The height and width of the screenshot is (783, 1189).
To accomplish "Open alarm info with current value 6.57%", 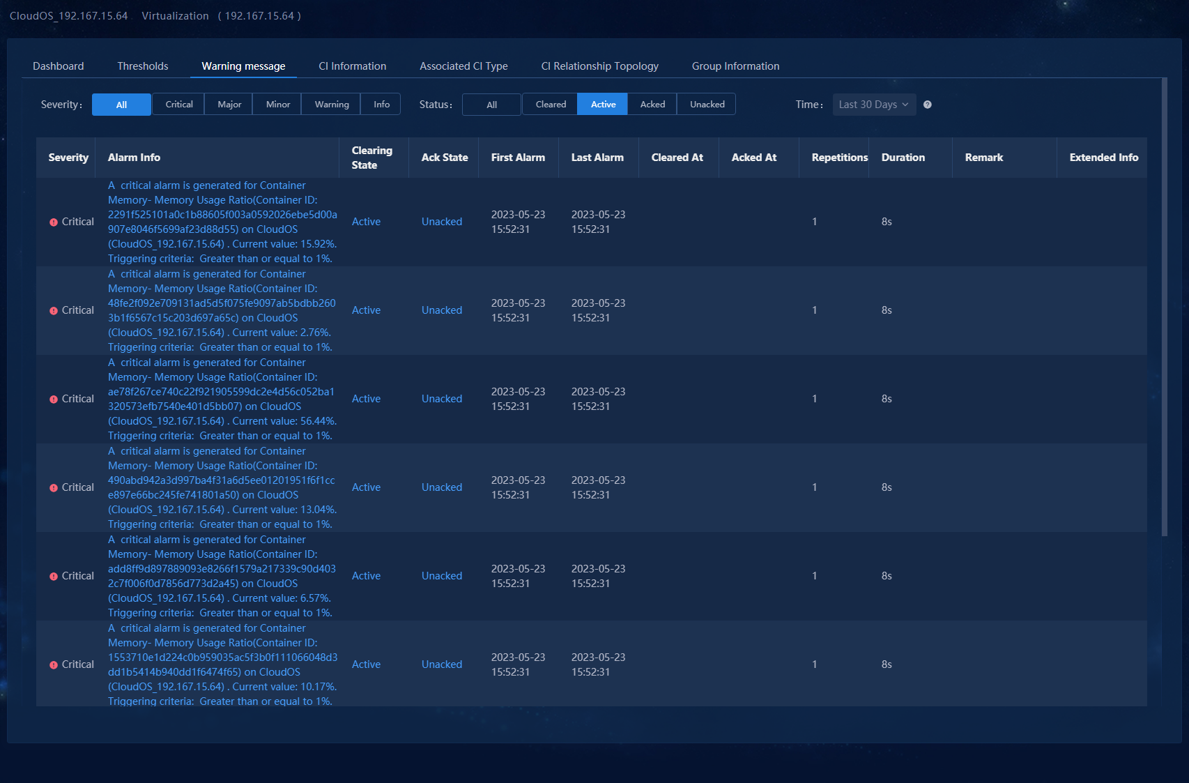I will 222,576.
